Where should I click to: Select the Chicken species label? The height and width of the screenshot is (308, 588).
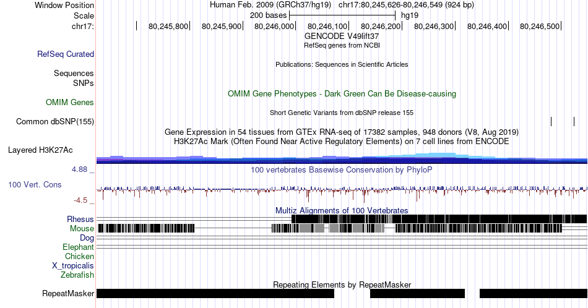click(79, 256)
